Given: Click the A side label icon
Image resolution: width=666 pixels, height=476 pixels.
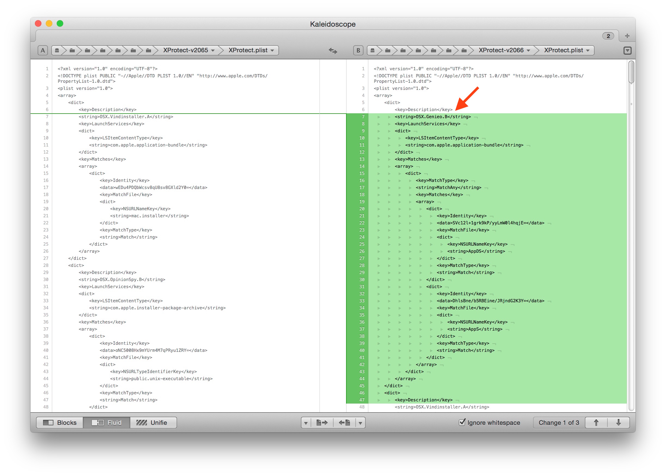Looking at the screenshot, I should [43, 50].
